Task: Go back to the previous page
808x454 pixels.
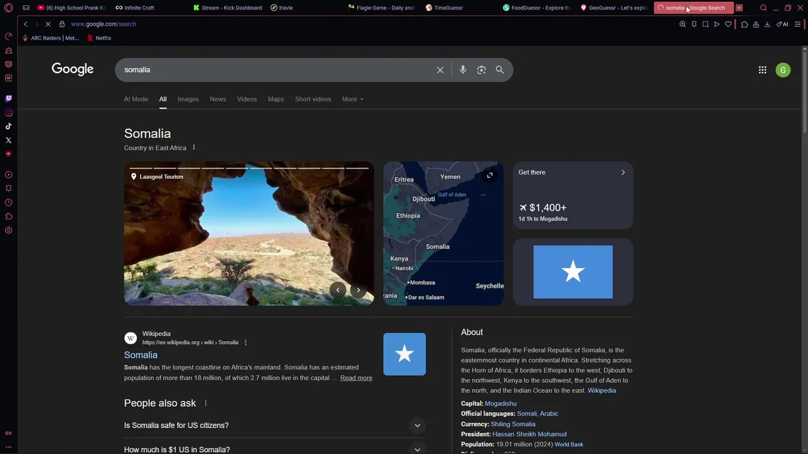Action: tap(25, 24)
